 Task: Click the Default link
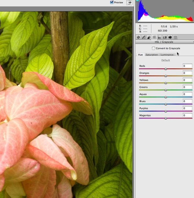[x=166, y=60]
